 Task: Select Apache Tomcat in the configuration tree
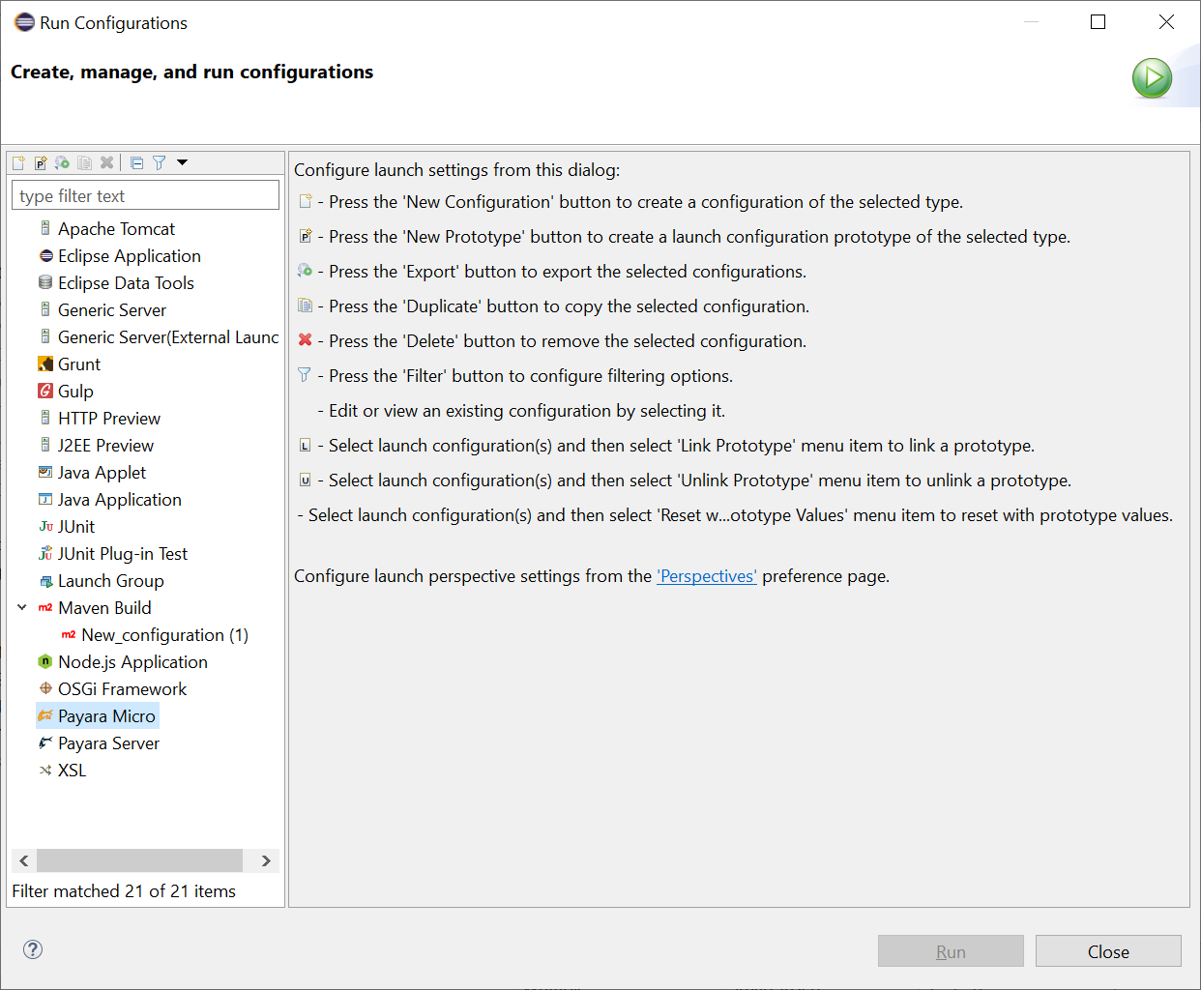click(x=116, y=229)
